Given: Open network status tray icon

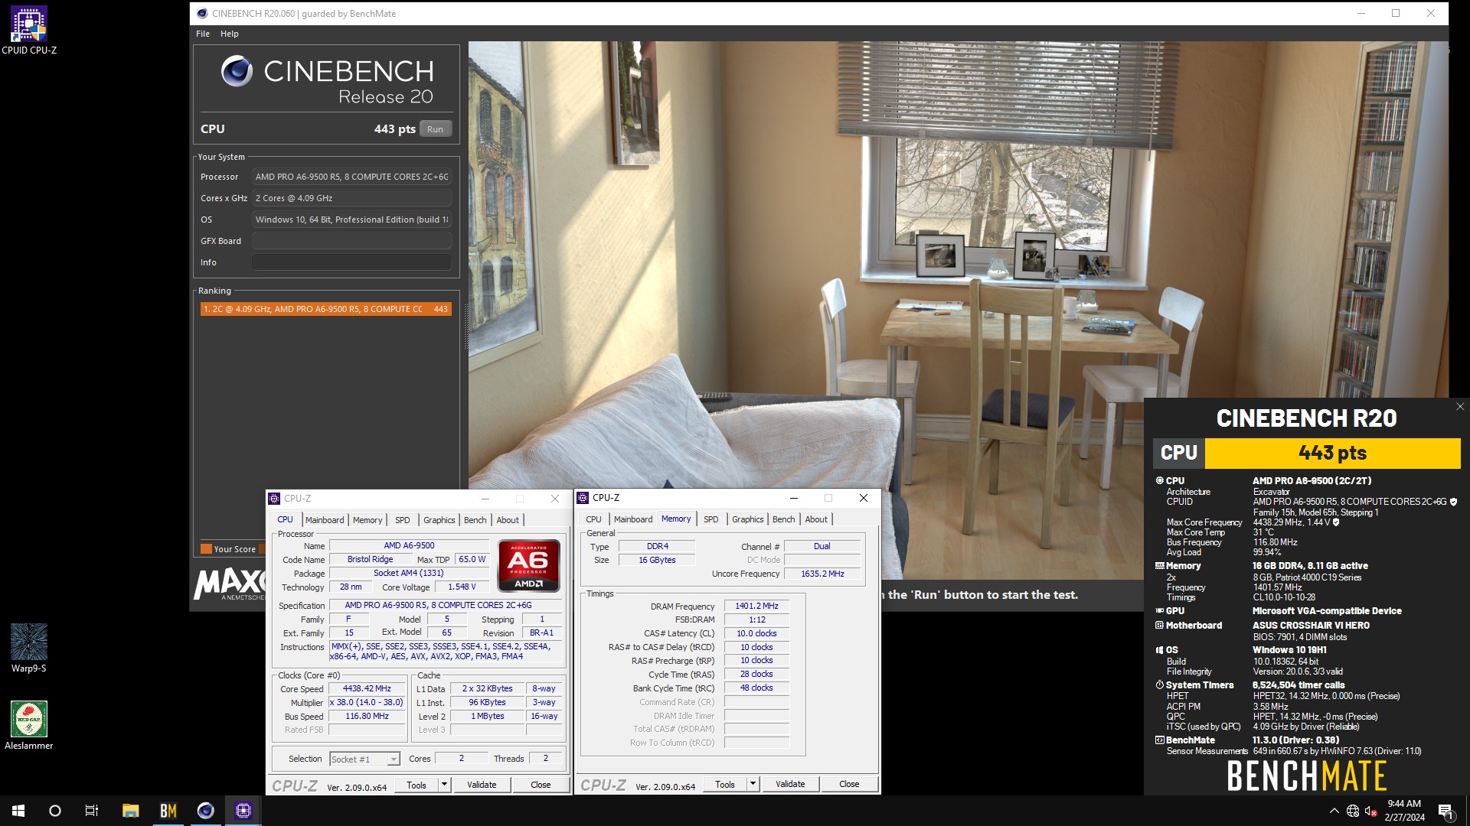Looking at the screenshot, I should tap(1353, 811).
